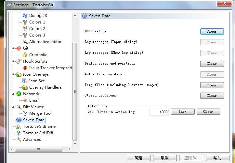Clear dialog sizes and positions
The width and height of the screenshot is (235, 163).
(212, 64)
